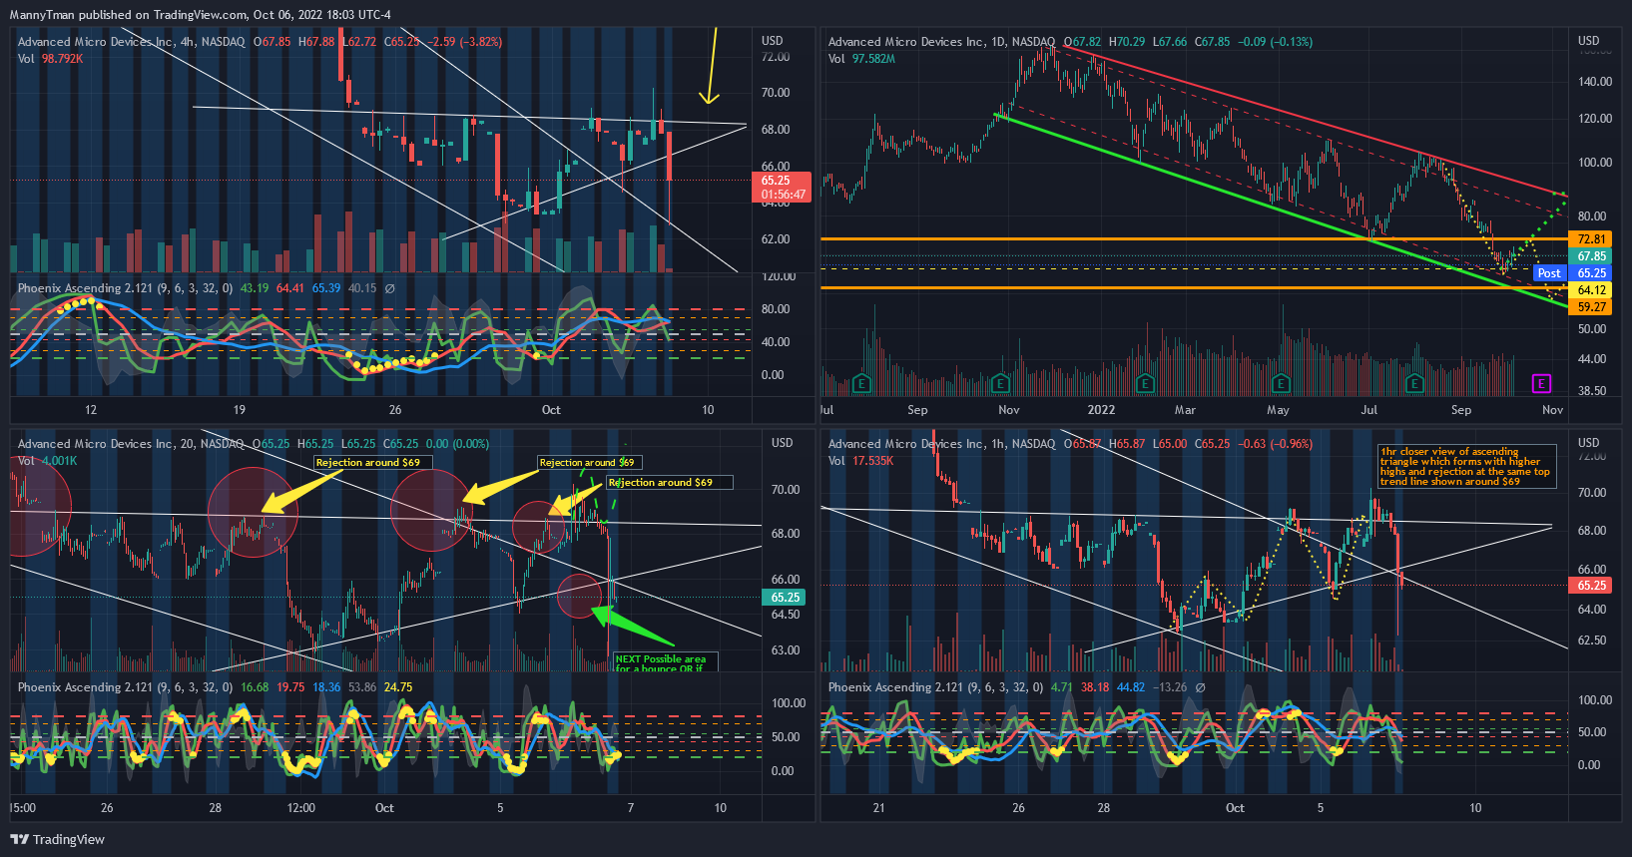Click USD currency label on the 1h chart
The height and width of the screenshot is (857, 1632).
click(x=1588, y=443)
